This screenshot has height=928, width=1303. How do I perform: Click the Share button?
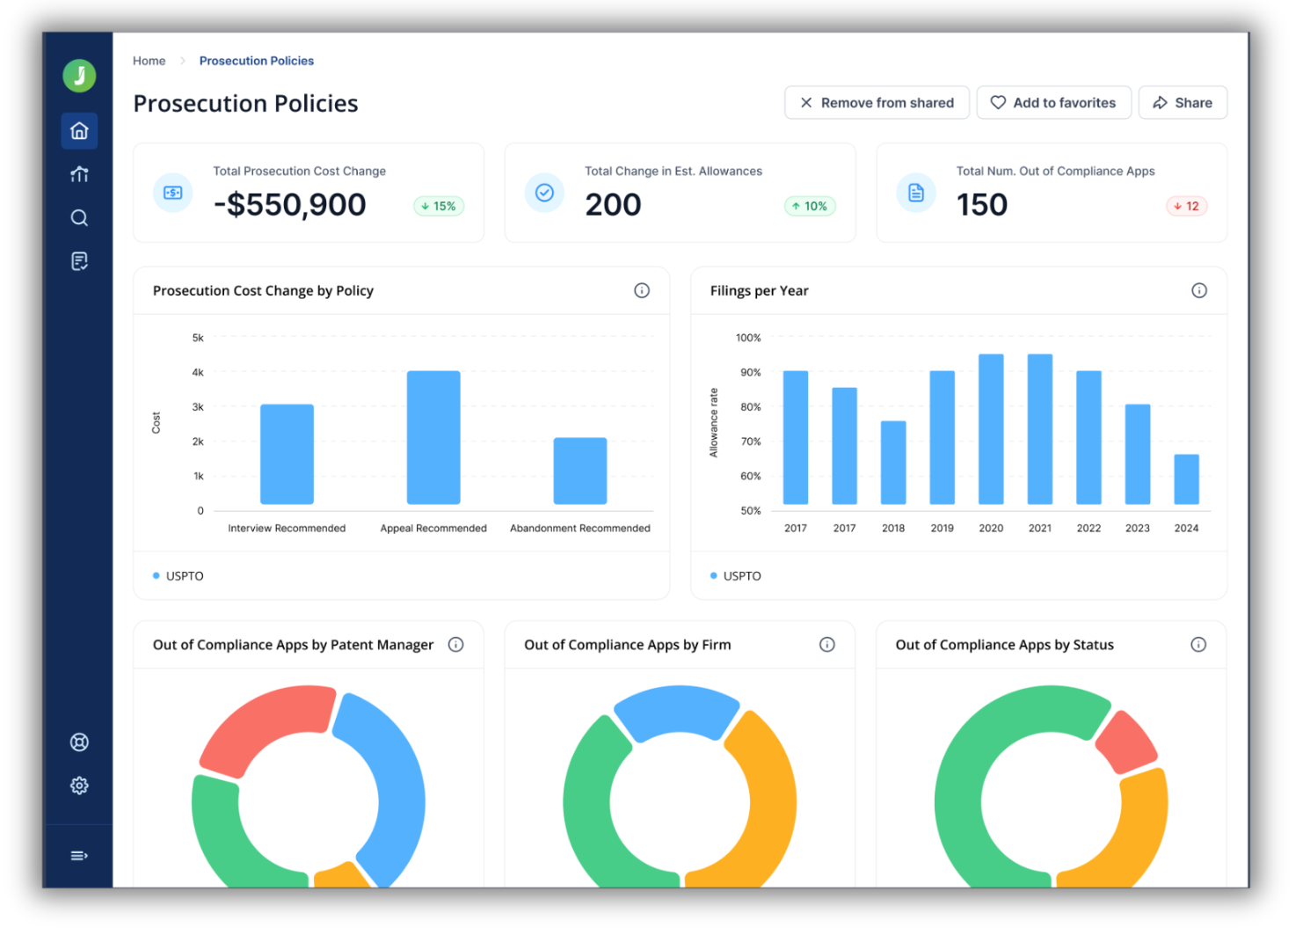(x=1183, y=102)
